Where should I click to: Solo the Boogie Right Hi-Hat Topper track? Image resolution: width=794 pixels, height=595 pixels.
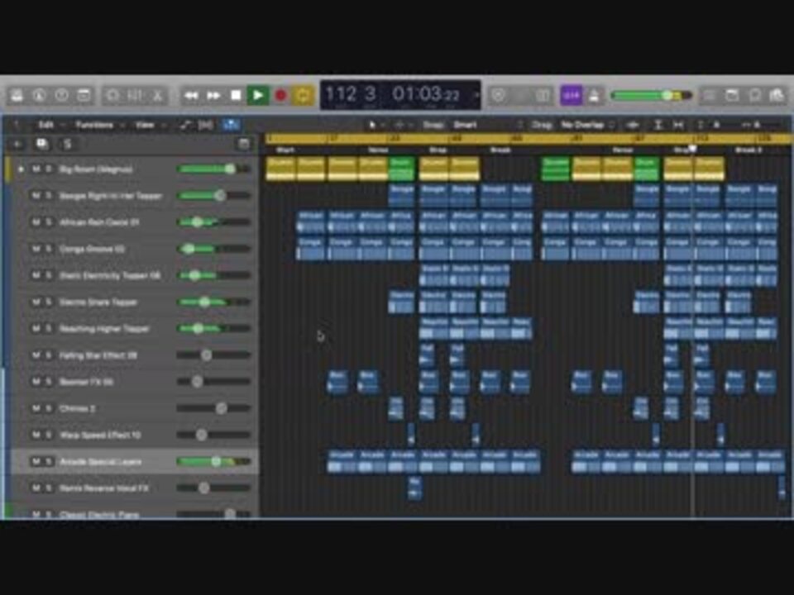49,195
